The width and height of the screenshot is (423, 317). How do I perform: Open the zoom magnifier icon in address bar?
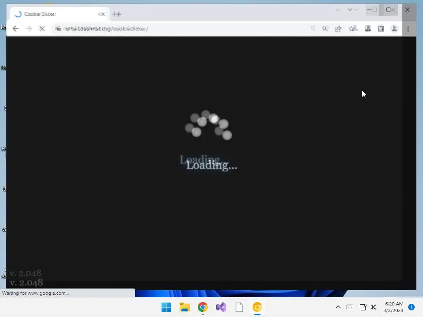point(326,28)
